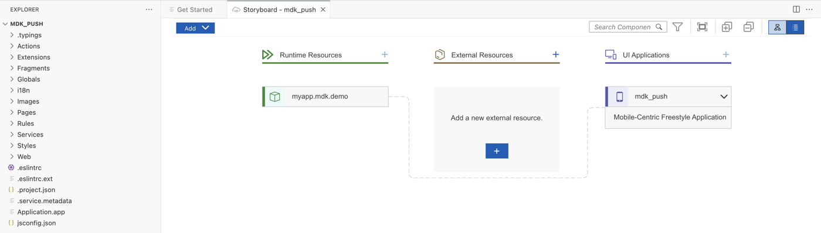This screenshot has width=821, height=233.
Task: Open the Explorer more actions ellipsis
Action: tap(149, 9)
